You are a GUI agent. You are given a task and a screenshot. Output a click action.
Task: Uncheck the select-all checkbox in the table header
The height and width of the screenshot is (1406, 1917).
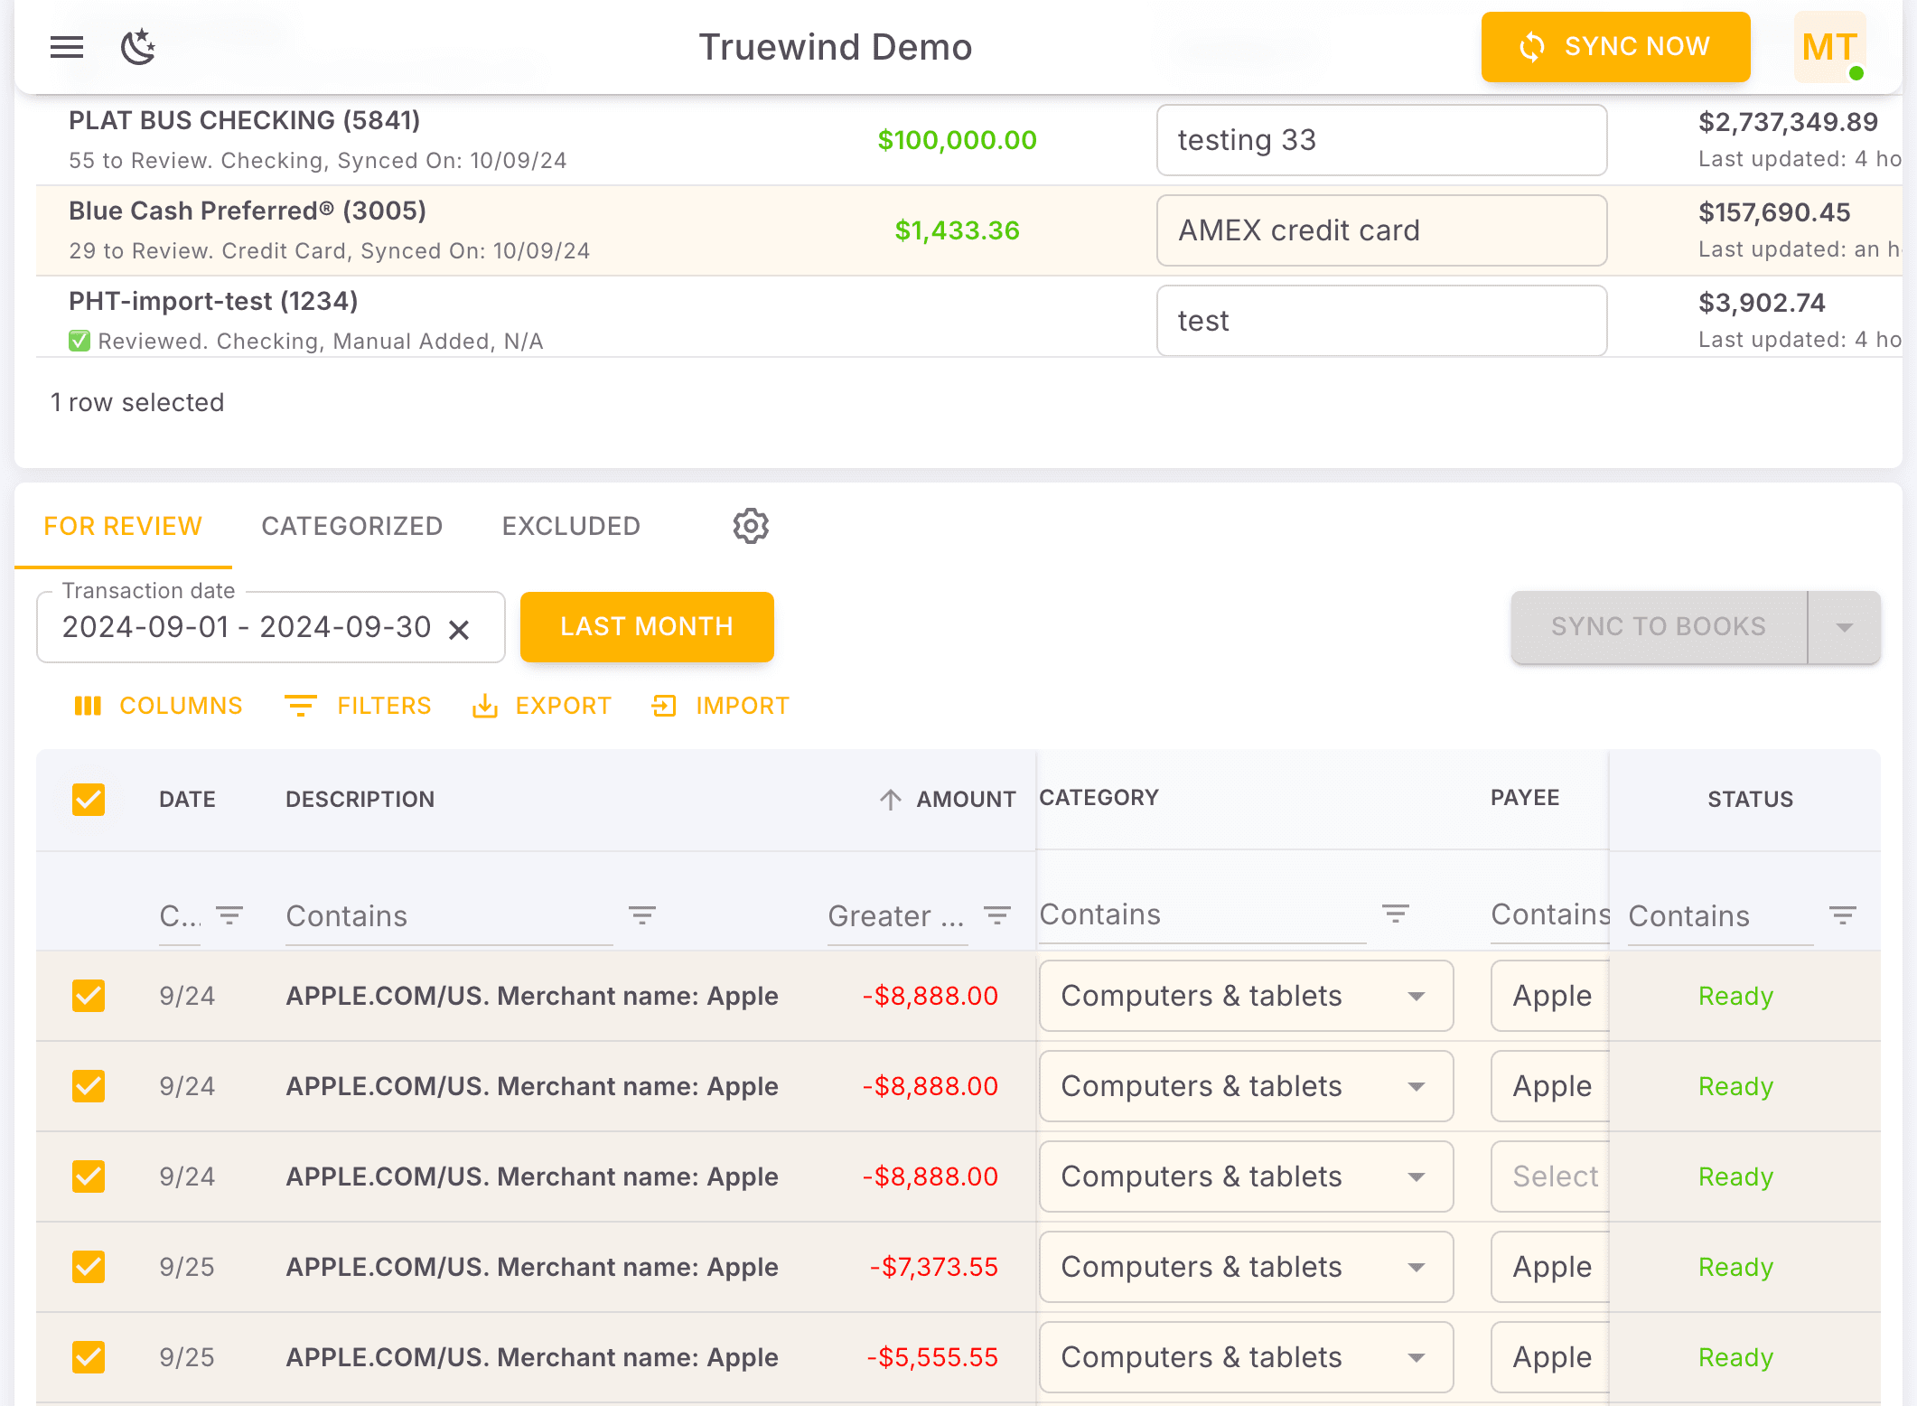(88, 799)
